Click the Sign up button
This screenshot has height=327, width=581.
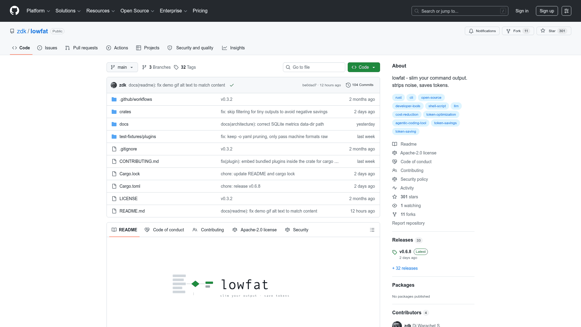coord(547,11)
